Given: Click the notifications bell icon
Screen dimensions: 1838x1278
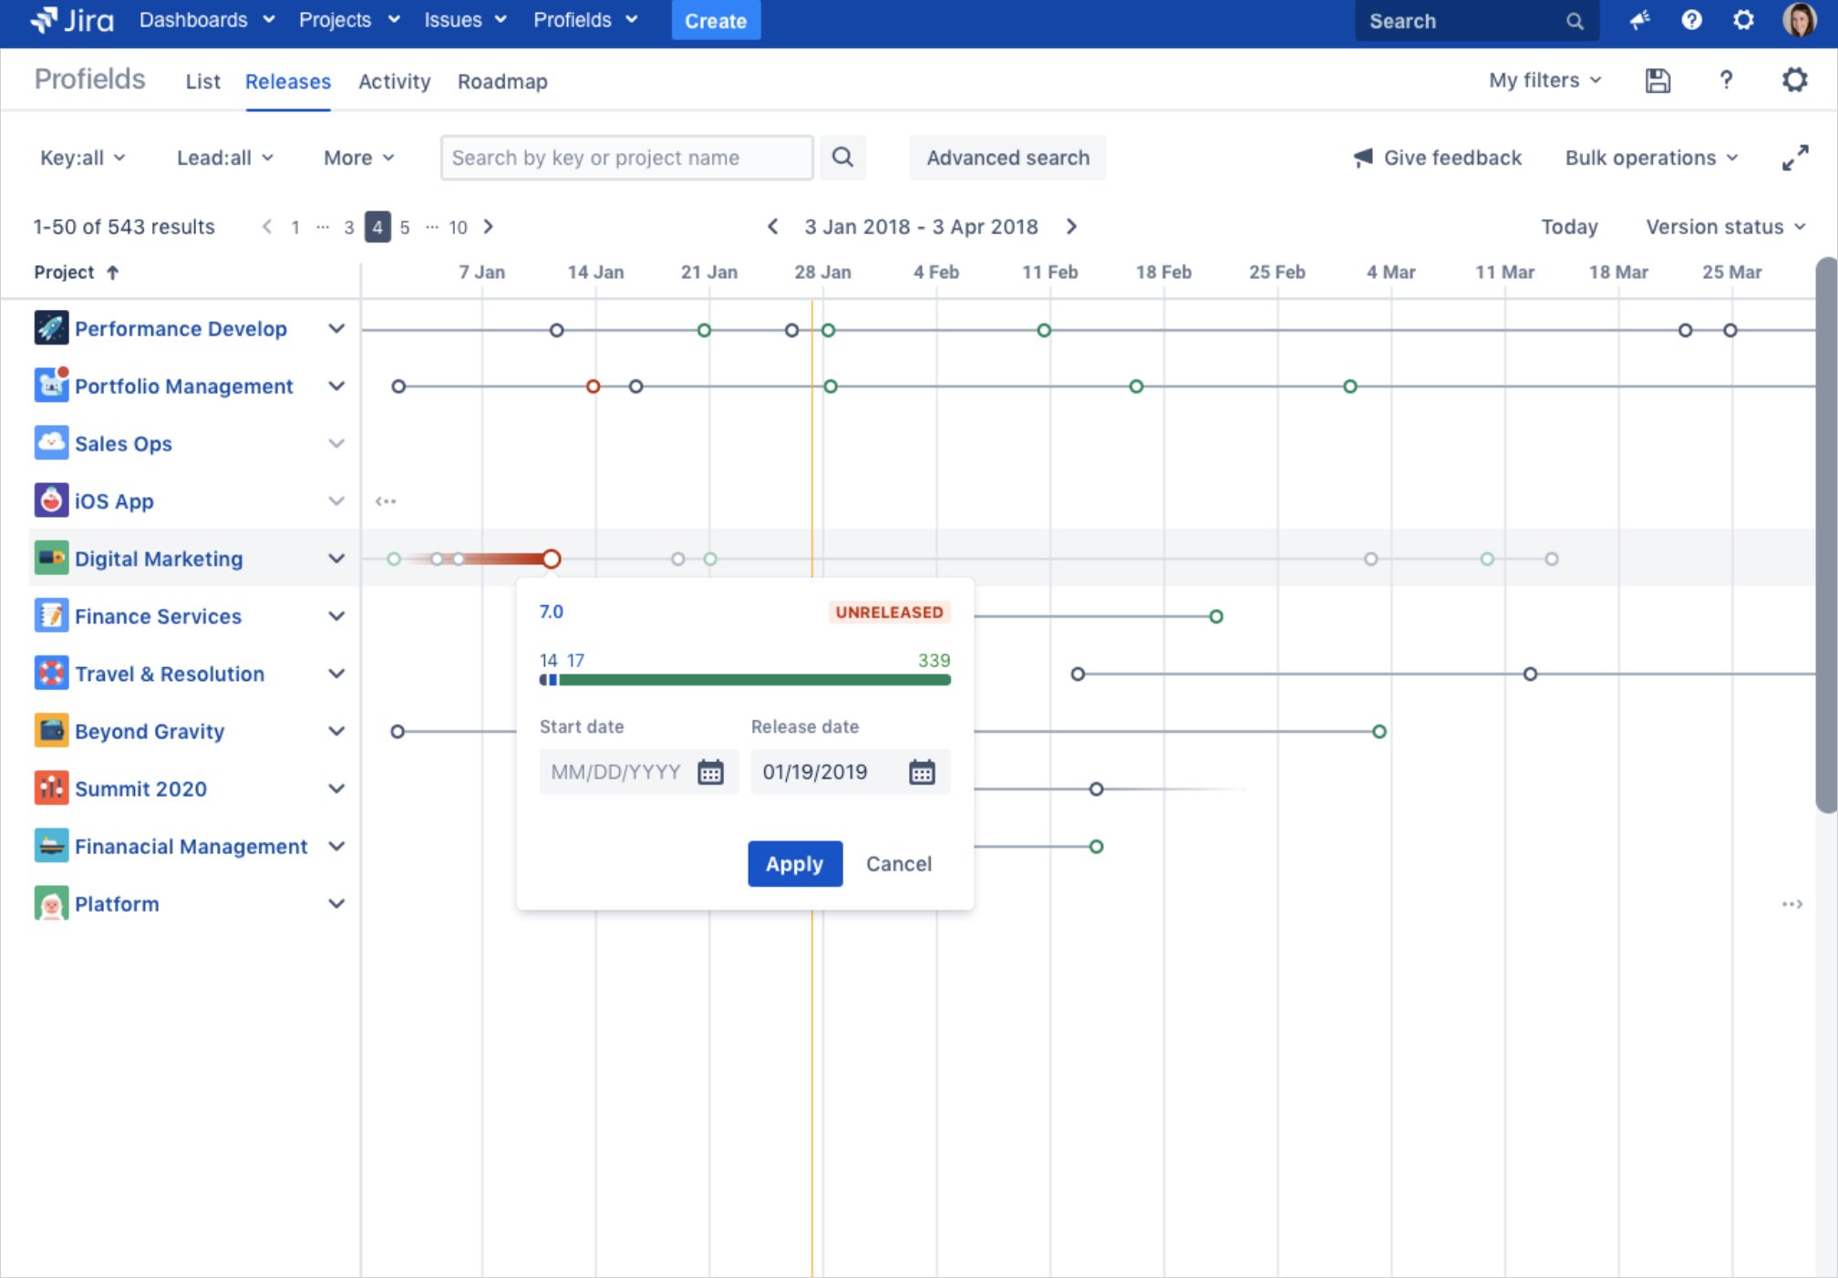Looking at the screenshot, I should [x=1640, y=20].
